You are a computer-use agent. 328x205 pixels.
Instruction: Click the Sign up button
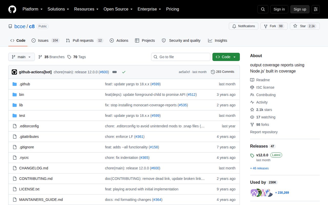300,9
